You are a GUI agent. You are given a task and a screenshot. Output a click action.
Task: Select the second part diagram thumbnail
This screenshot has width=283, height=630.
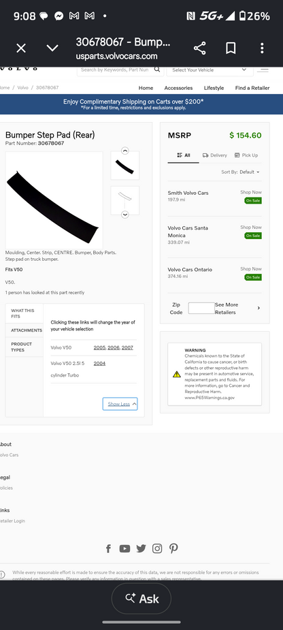tap(125, 200)
